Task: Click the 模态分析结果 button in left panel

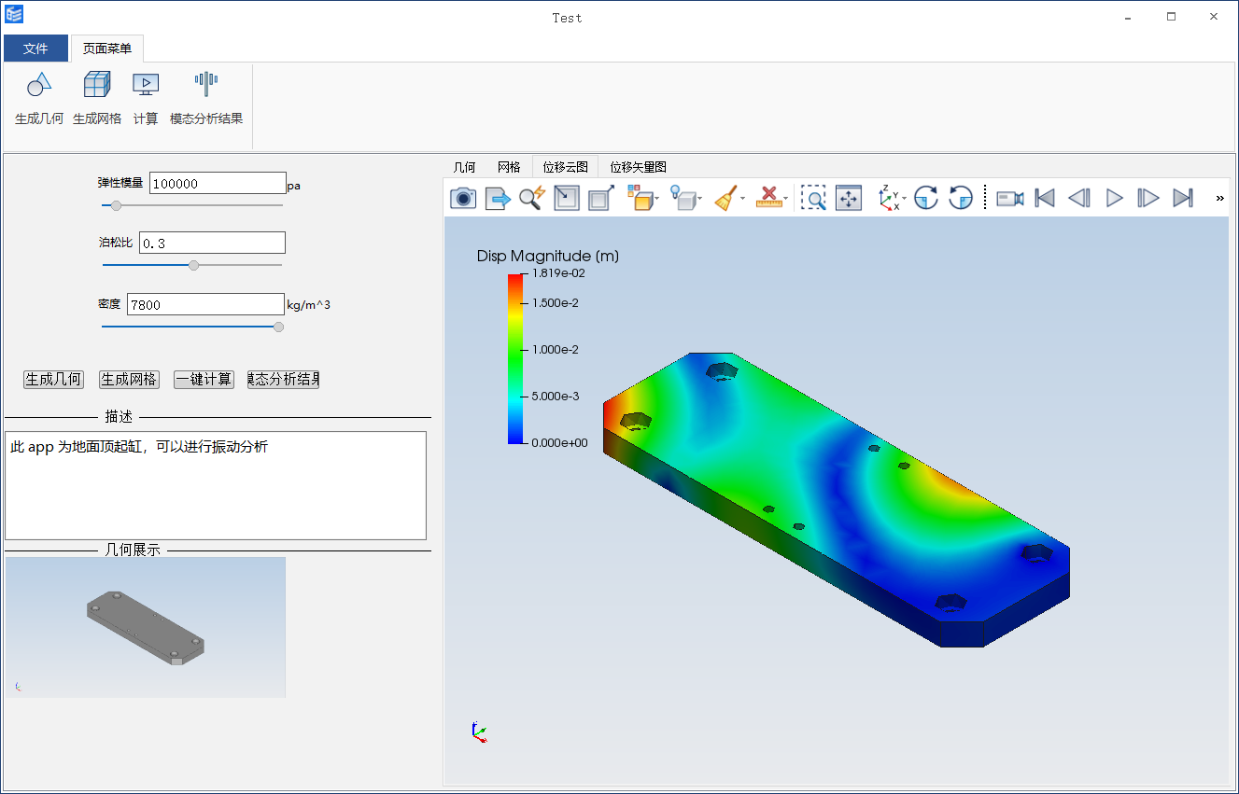Action: 283,380
